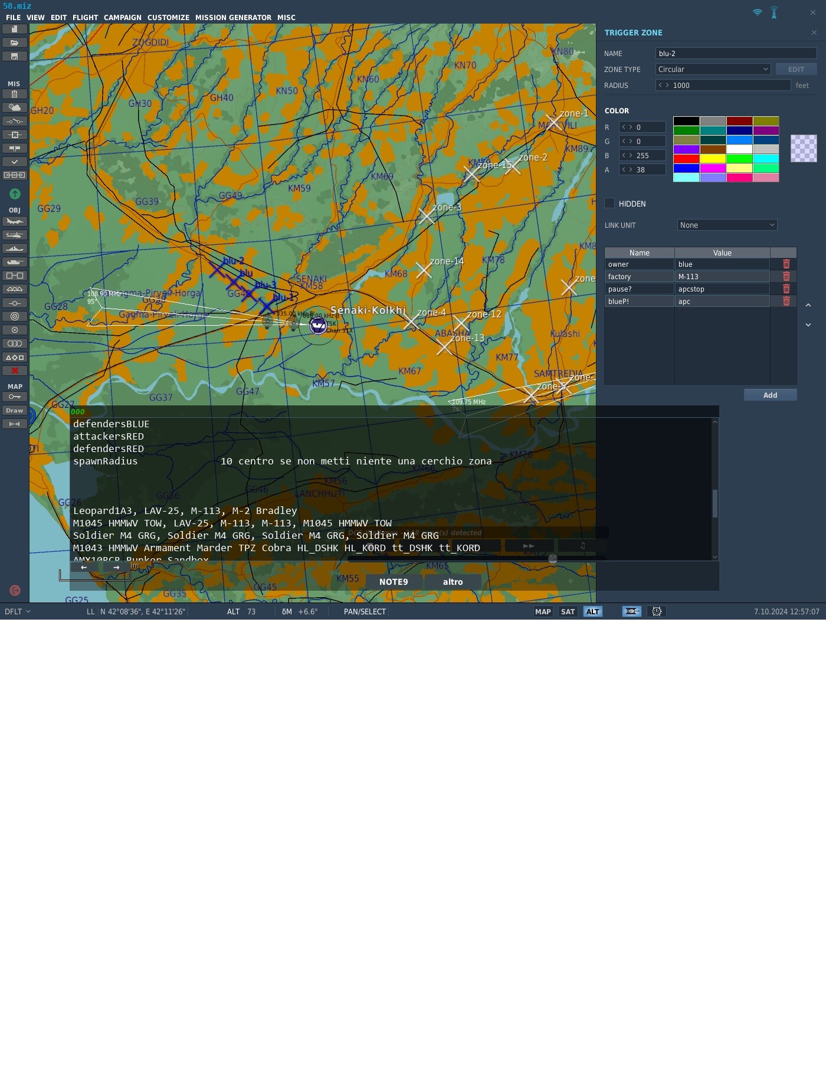Image resolution: width=826 pixels, height=1074 pixels.
Task: Click the red X delete object tool
Action: tap(15, 371)
